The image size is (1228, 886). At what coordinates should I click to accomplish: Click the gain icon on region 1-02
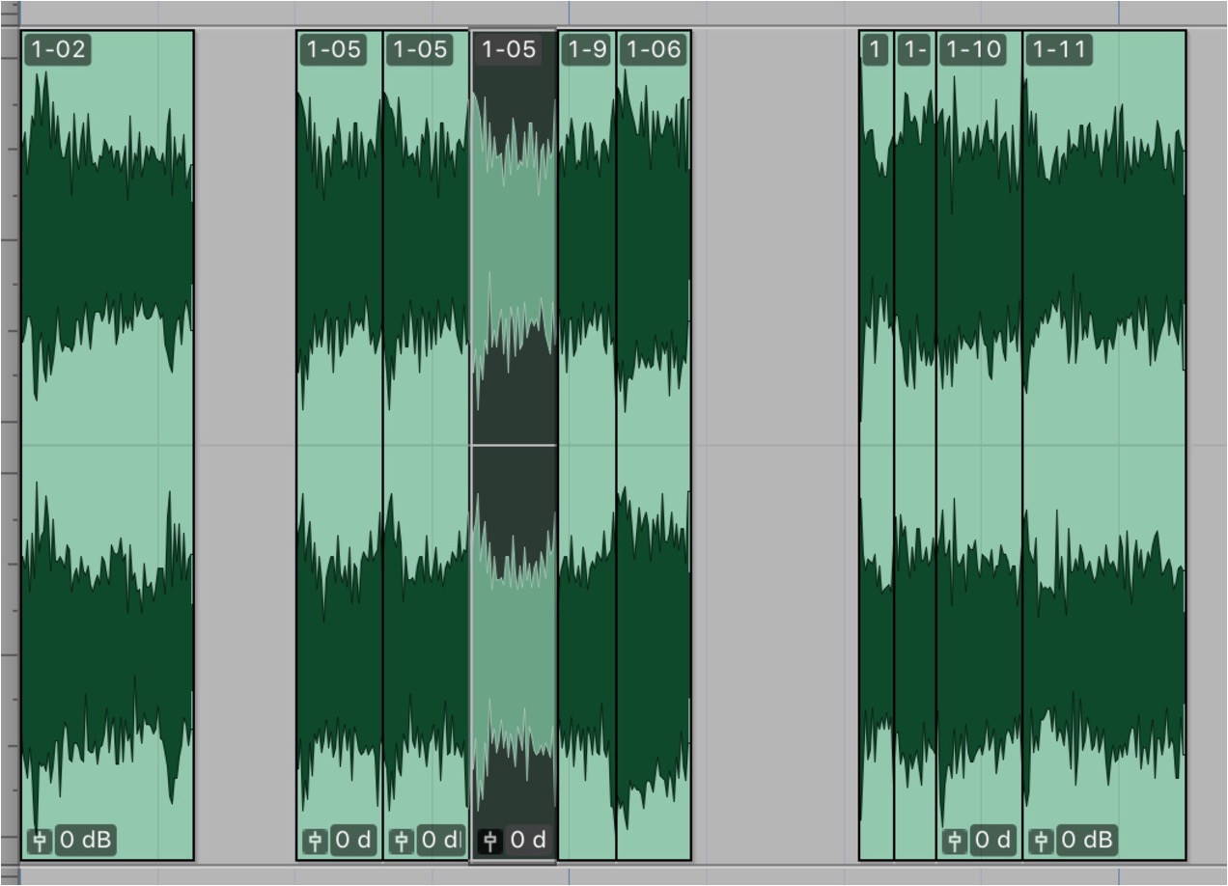(x=40, y=841)
